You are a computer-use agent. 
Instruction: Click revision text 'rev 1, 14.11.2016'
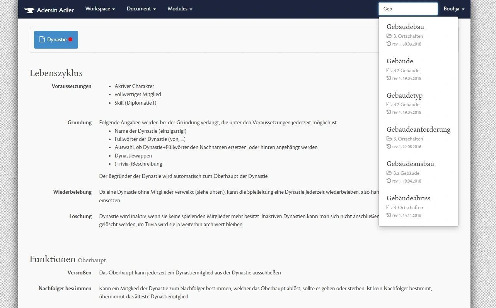[407, 215]
